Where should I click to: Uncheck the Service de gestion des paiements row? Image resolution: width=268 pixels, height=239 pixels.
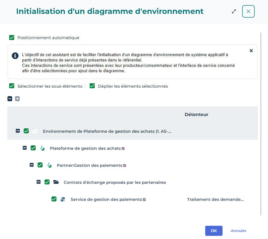coord(54,199)
